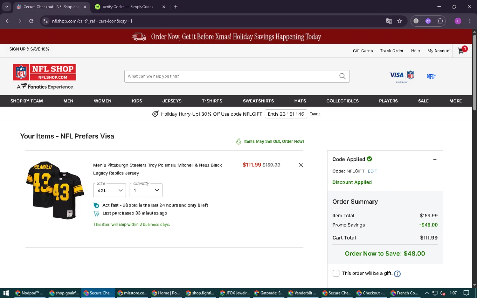This screenshot has width=477, height=298.
Task: Click the promo Terms link
Action: tap(315, 114)
